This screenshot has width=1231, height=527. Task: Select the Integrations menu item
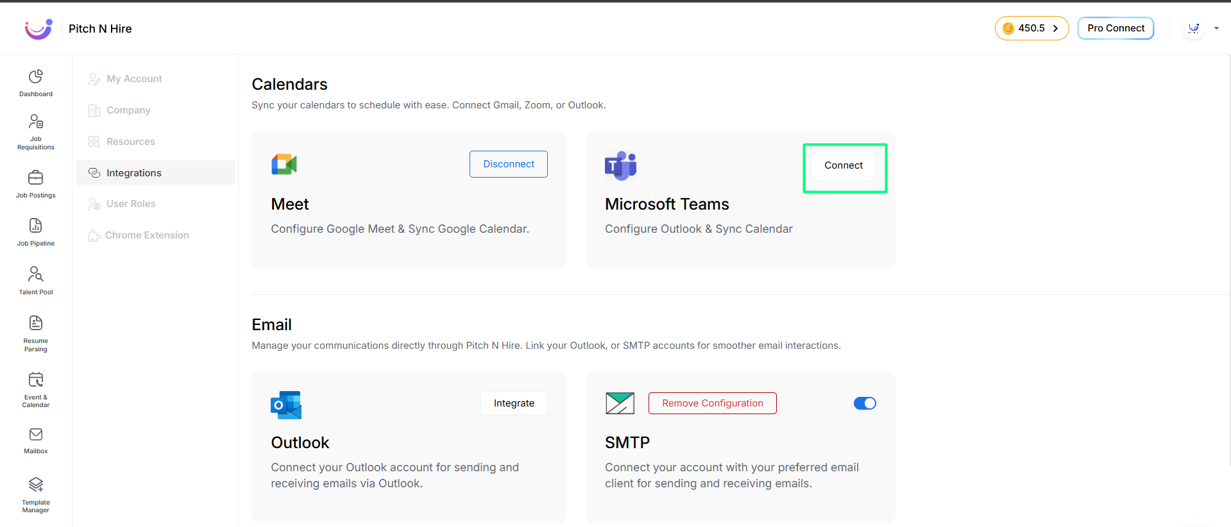pos(155,173)
